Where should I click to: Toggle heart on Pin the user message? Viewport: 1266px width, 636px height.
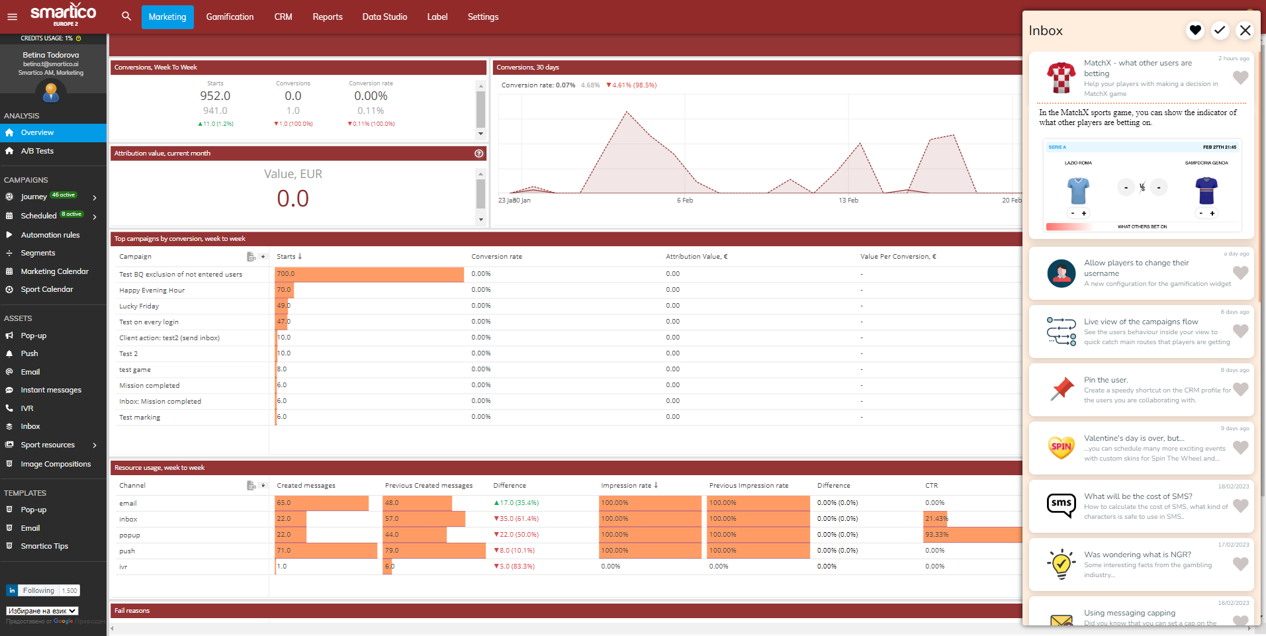click(x=1240, y=390)
